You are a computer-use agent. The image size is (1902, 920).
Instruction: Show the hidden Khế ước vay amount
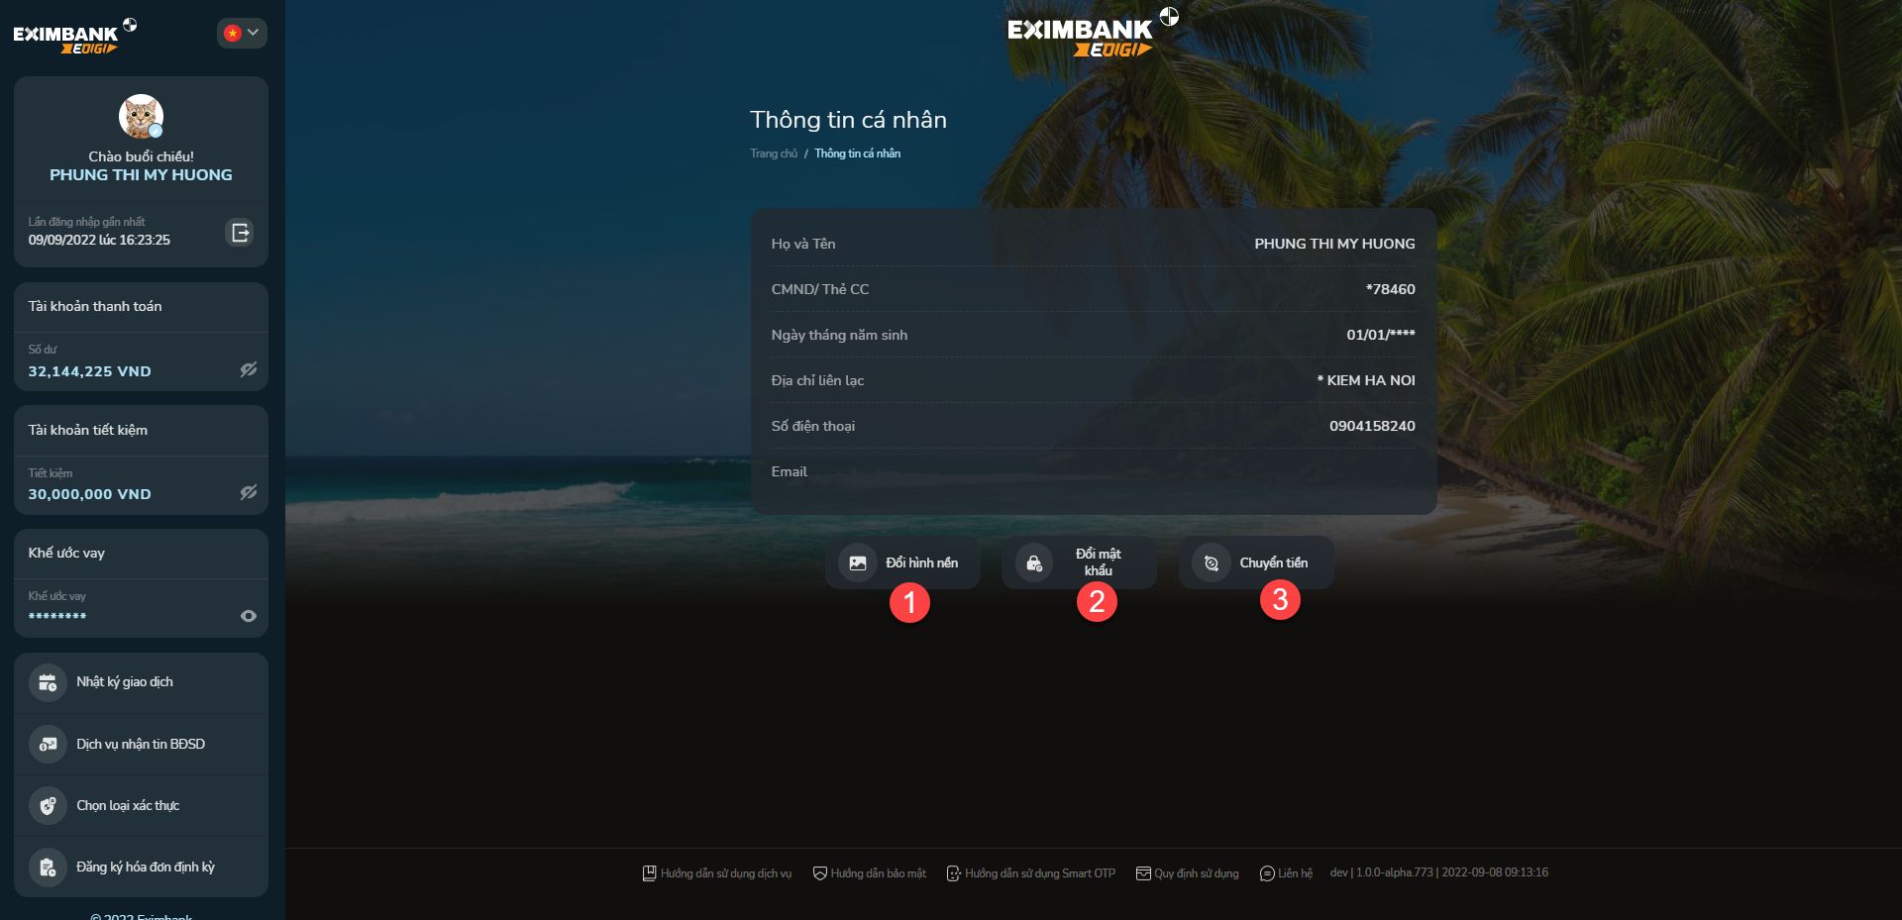(x=249, y=616)
